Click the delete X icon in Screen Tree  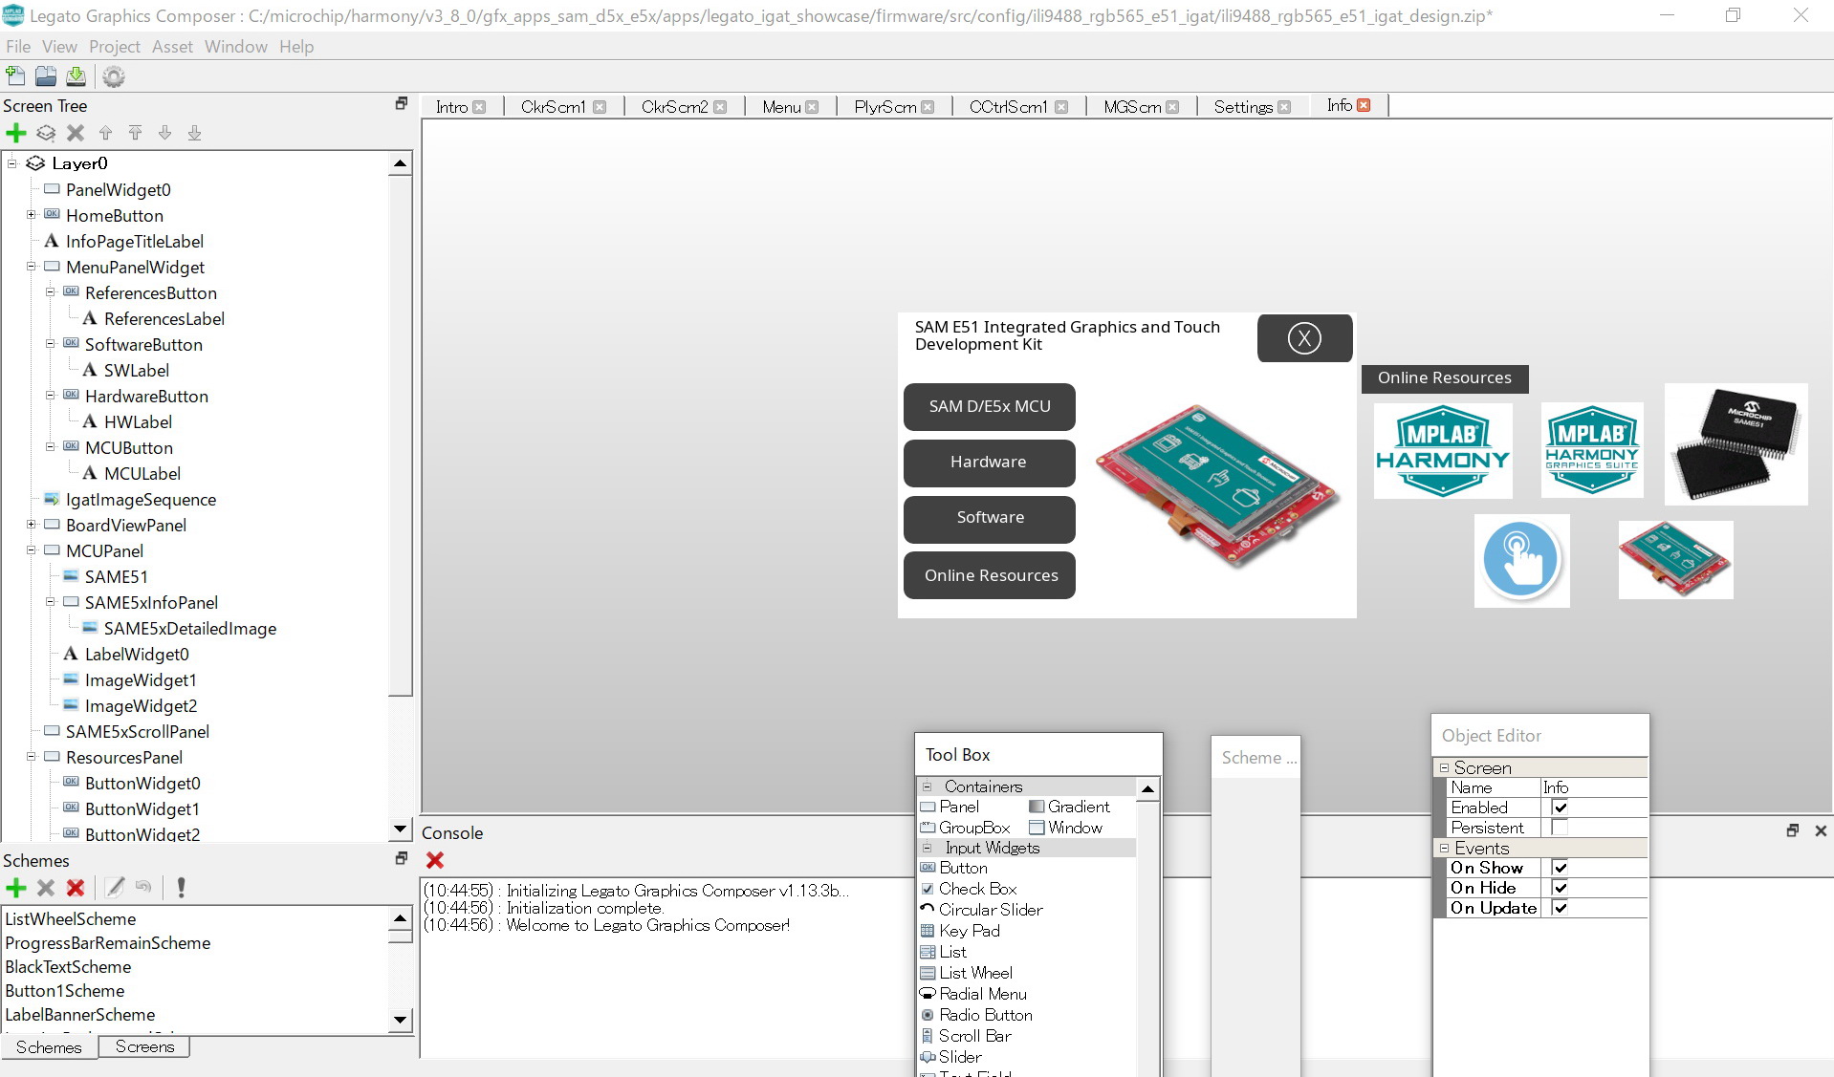click(x=76, y=133)
